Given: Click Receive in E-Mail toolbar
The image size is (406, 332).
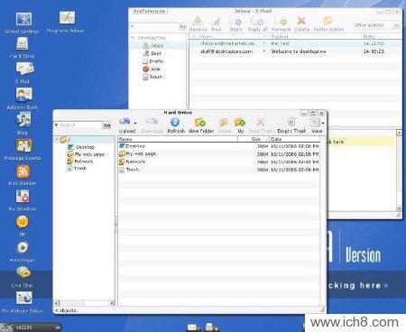Looking at the screenshot, I should coord(198,24).
